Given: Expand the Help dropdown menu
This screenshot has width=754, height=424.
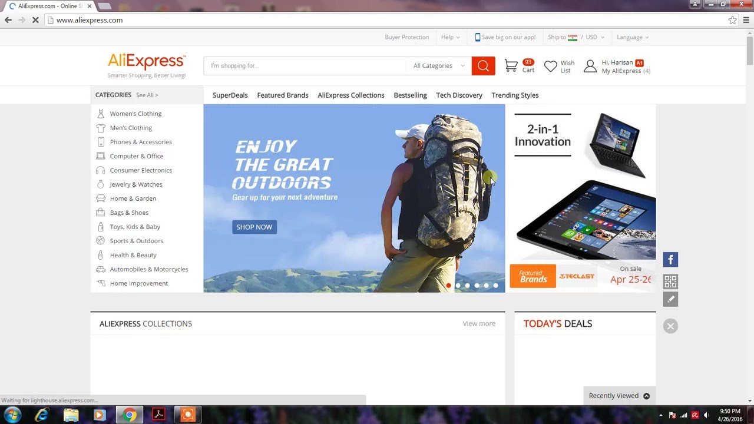Looking at the screenshot, I should [x=451, y=37].
